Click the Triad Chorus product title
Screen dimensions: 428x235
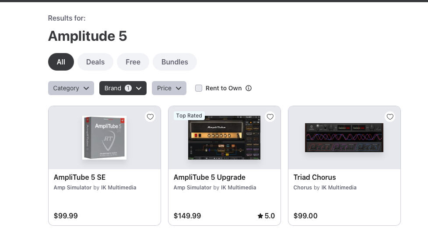(x=315, y=177)
